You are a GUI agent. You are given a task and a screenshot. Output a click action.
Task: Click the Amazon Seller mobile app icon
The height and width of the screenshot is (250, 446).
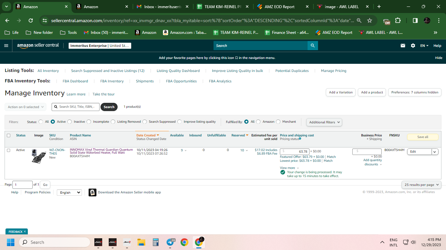[x=92, y=192]
